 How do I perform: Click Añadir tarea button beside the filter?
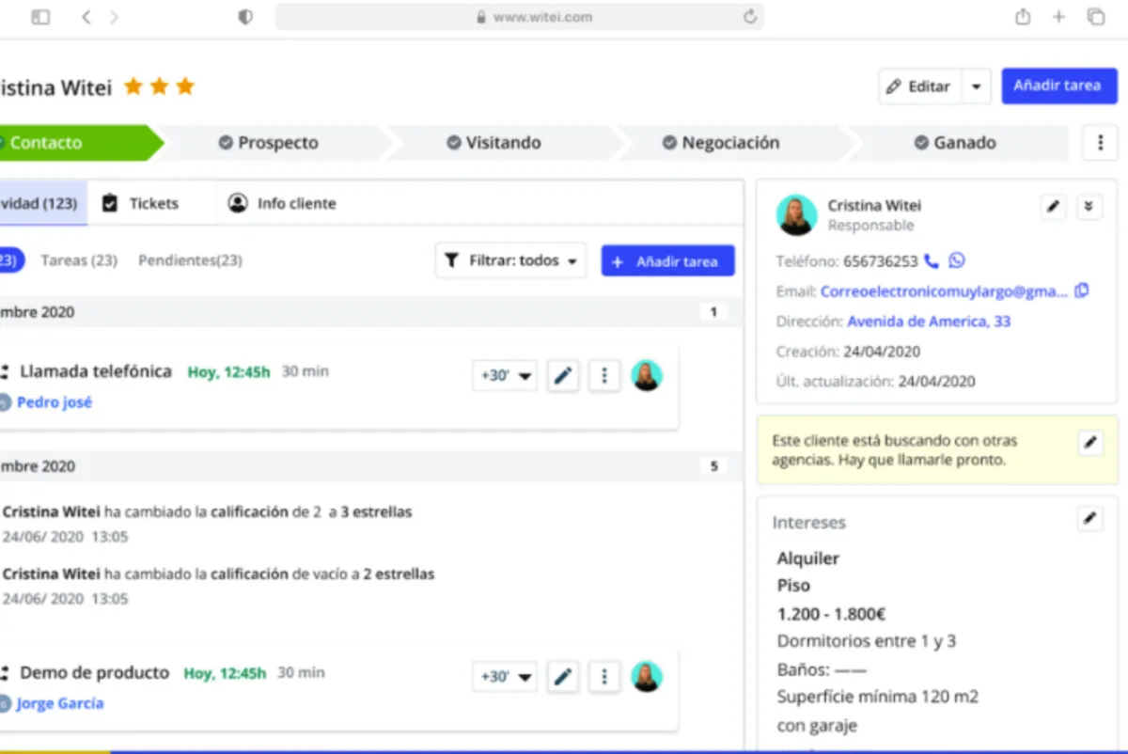pos(667,261)
